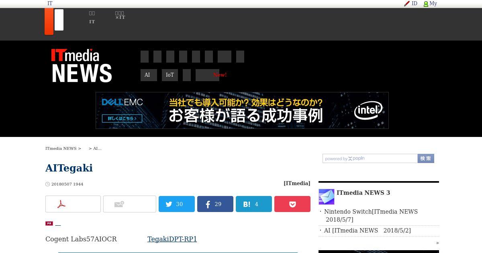The image size is (482, 253).
Task: Click the gray envelope mail button
Action: [x=130, y=204]
